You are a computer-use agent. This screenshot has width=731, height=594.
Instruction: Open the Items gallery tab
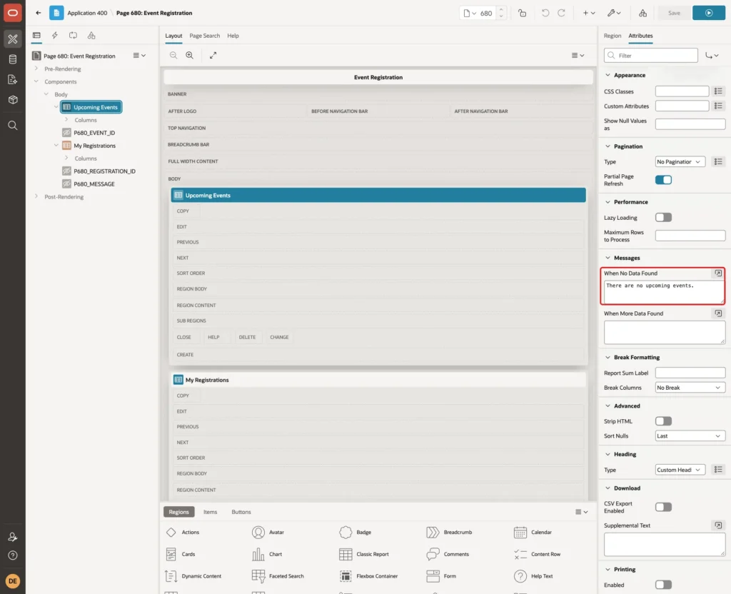tap(211, 512)
